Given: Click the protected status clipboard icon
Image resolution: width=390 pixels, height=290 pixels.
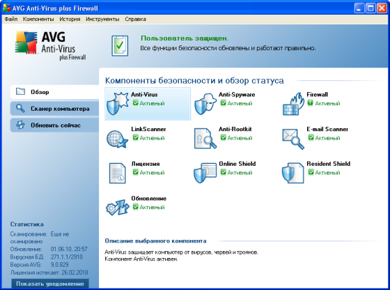Looking at the screenshot, I should click(x=120, y=46).
